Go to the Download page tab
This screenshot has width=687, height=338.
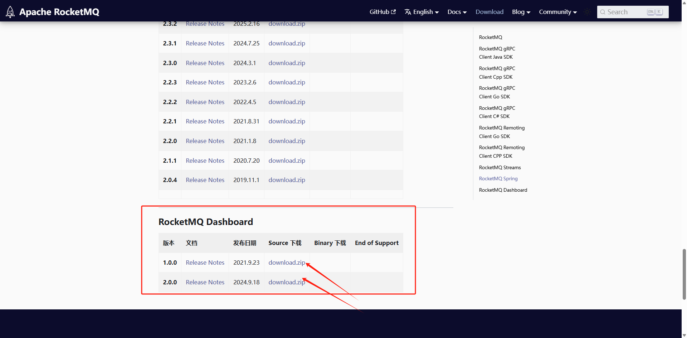point(489,12)
